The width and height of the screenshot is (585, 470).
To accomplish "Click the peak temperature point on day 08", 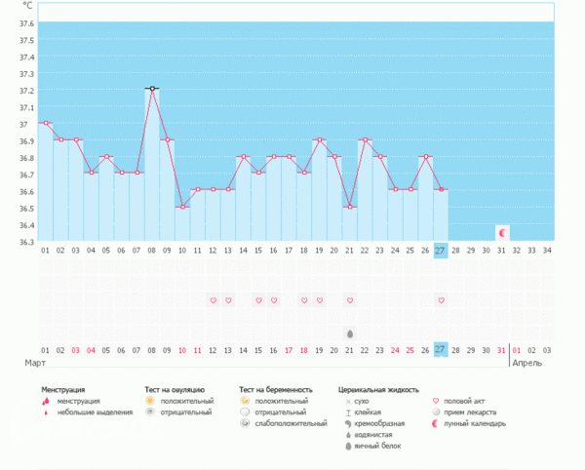I will pyautogui.click(x=152, y=89).
